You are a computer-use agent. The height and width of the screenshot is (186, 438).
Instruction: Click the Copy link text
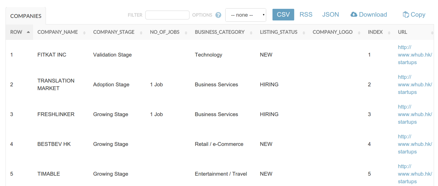click(x=418, y=15)
